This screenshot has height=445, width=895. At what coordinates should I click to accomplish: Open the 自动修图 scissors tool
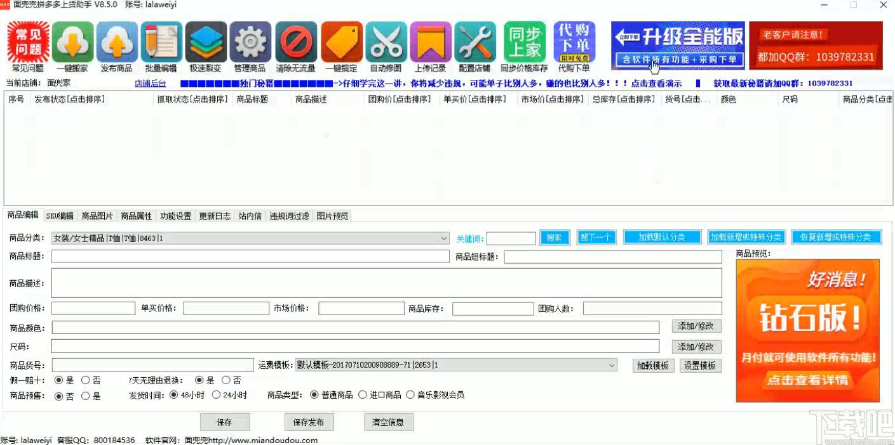point(386,42)
